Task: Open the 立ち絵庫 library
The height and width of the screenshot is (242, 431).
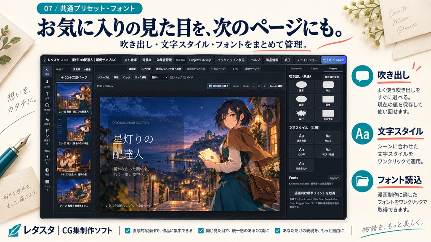Action: 130,60
